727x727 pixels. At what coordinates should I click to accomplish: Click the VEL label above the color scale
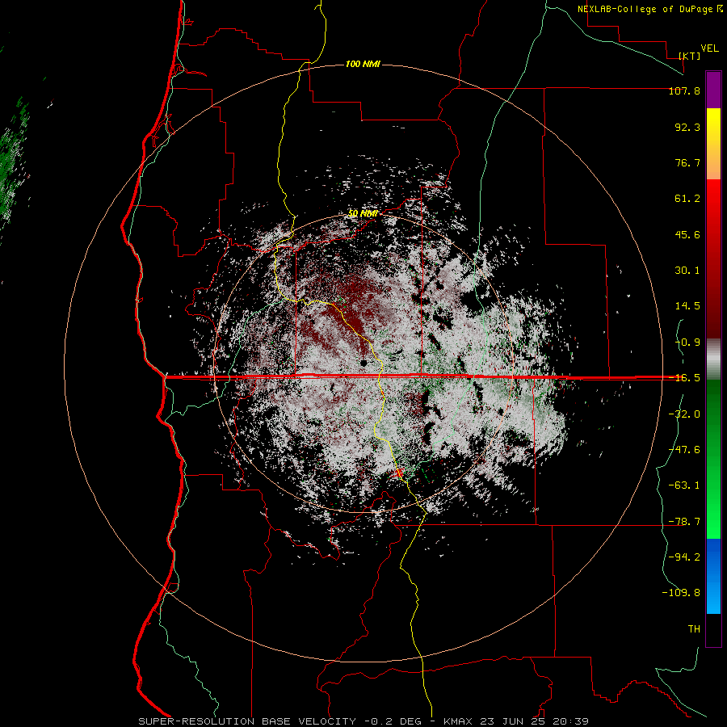[709, 48]
